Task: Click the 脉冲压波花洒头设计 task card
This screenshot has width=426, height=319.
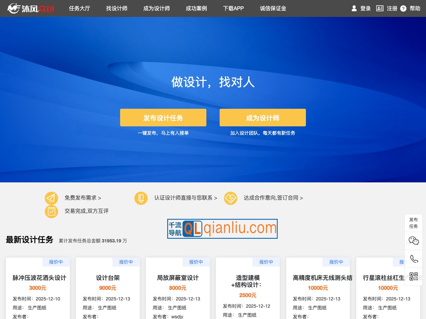Action: 37,288
